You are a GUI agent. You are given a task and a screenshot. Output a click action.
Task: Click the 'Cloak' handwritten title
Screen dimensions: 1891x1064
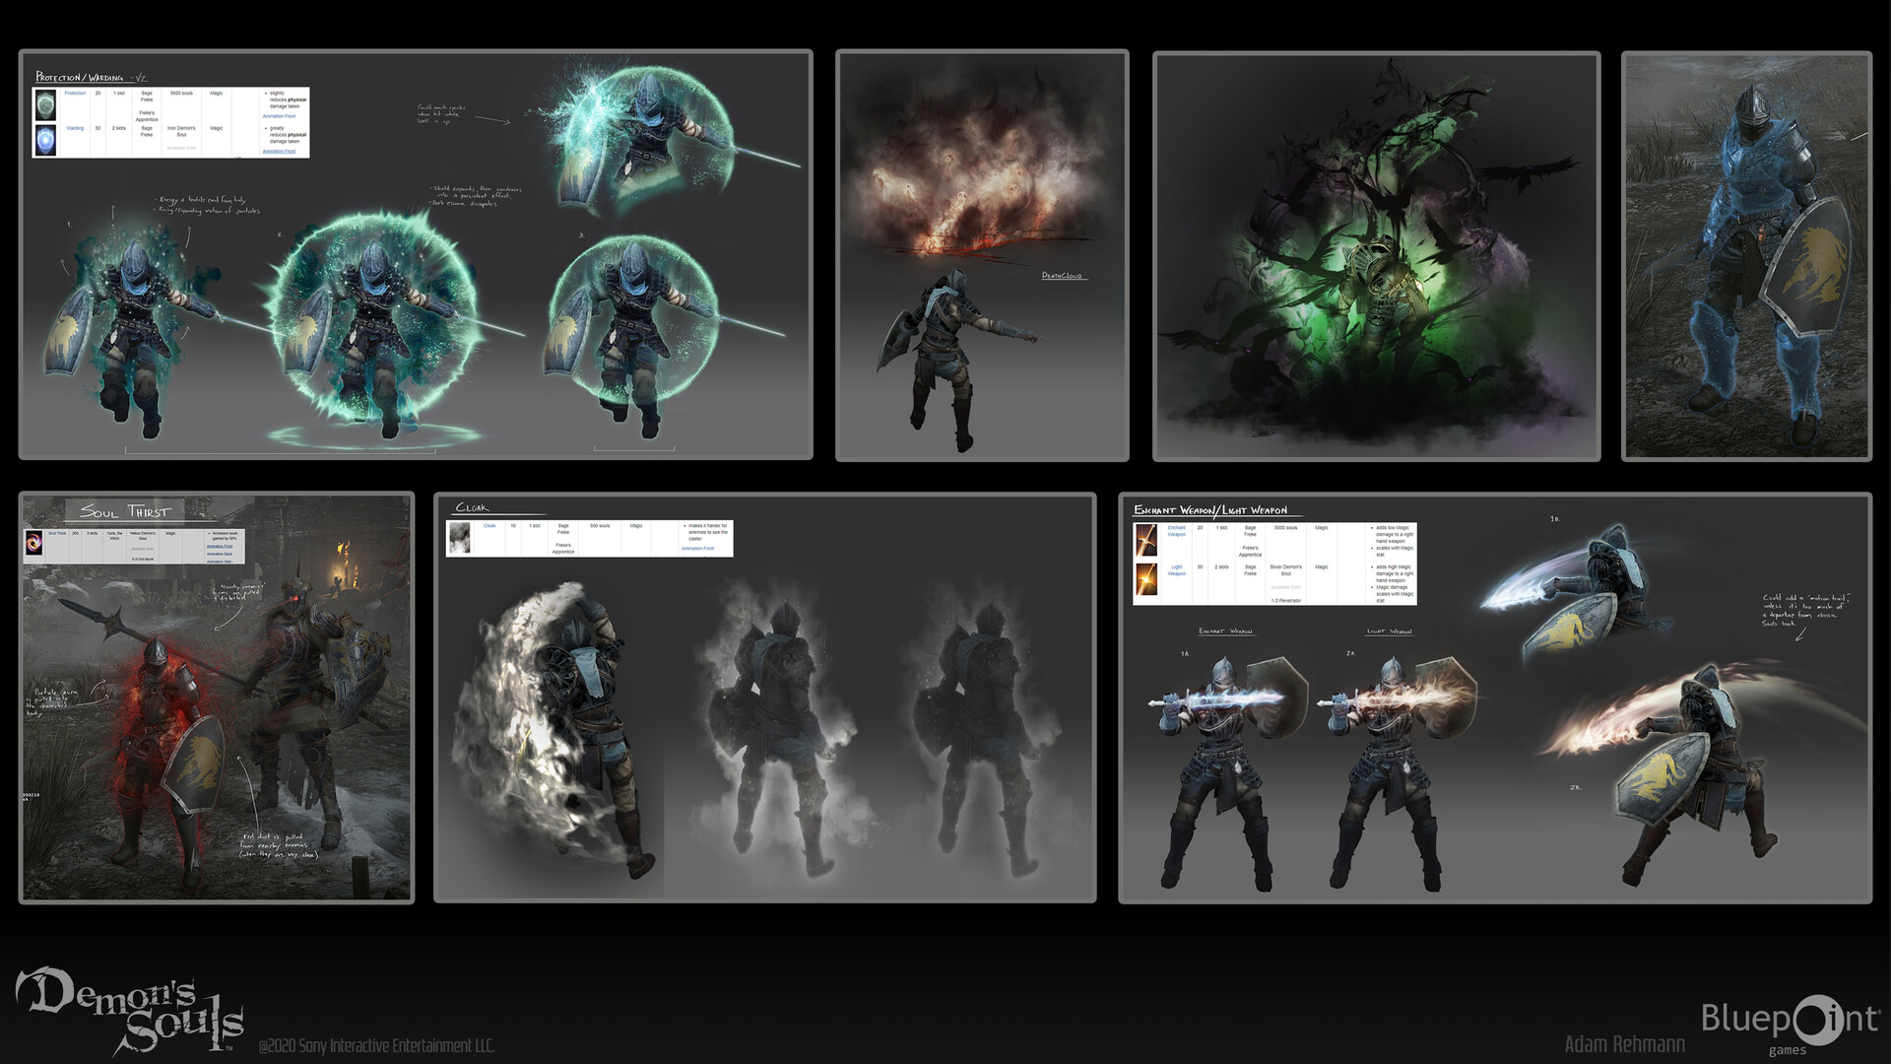pos(472,508)
